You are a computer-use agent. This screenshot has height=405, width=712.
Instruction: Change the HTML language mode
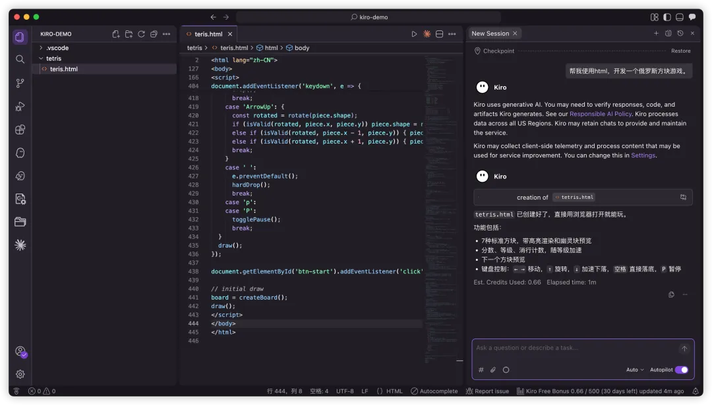394,391
